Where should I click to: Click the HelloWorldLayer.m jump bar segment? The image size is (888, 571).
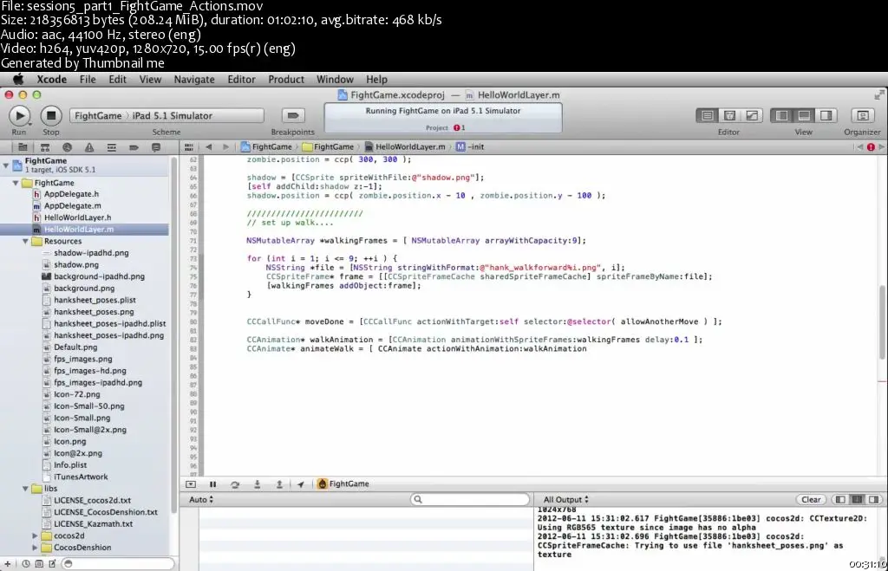[x=405, y=147]
